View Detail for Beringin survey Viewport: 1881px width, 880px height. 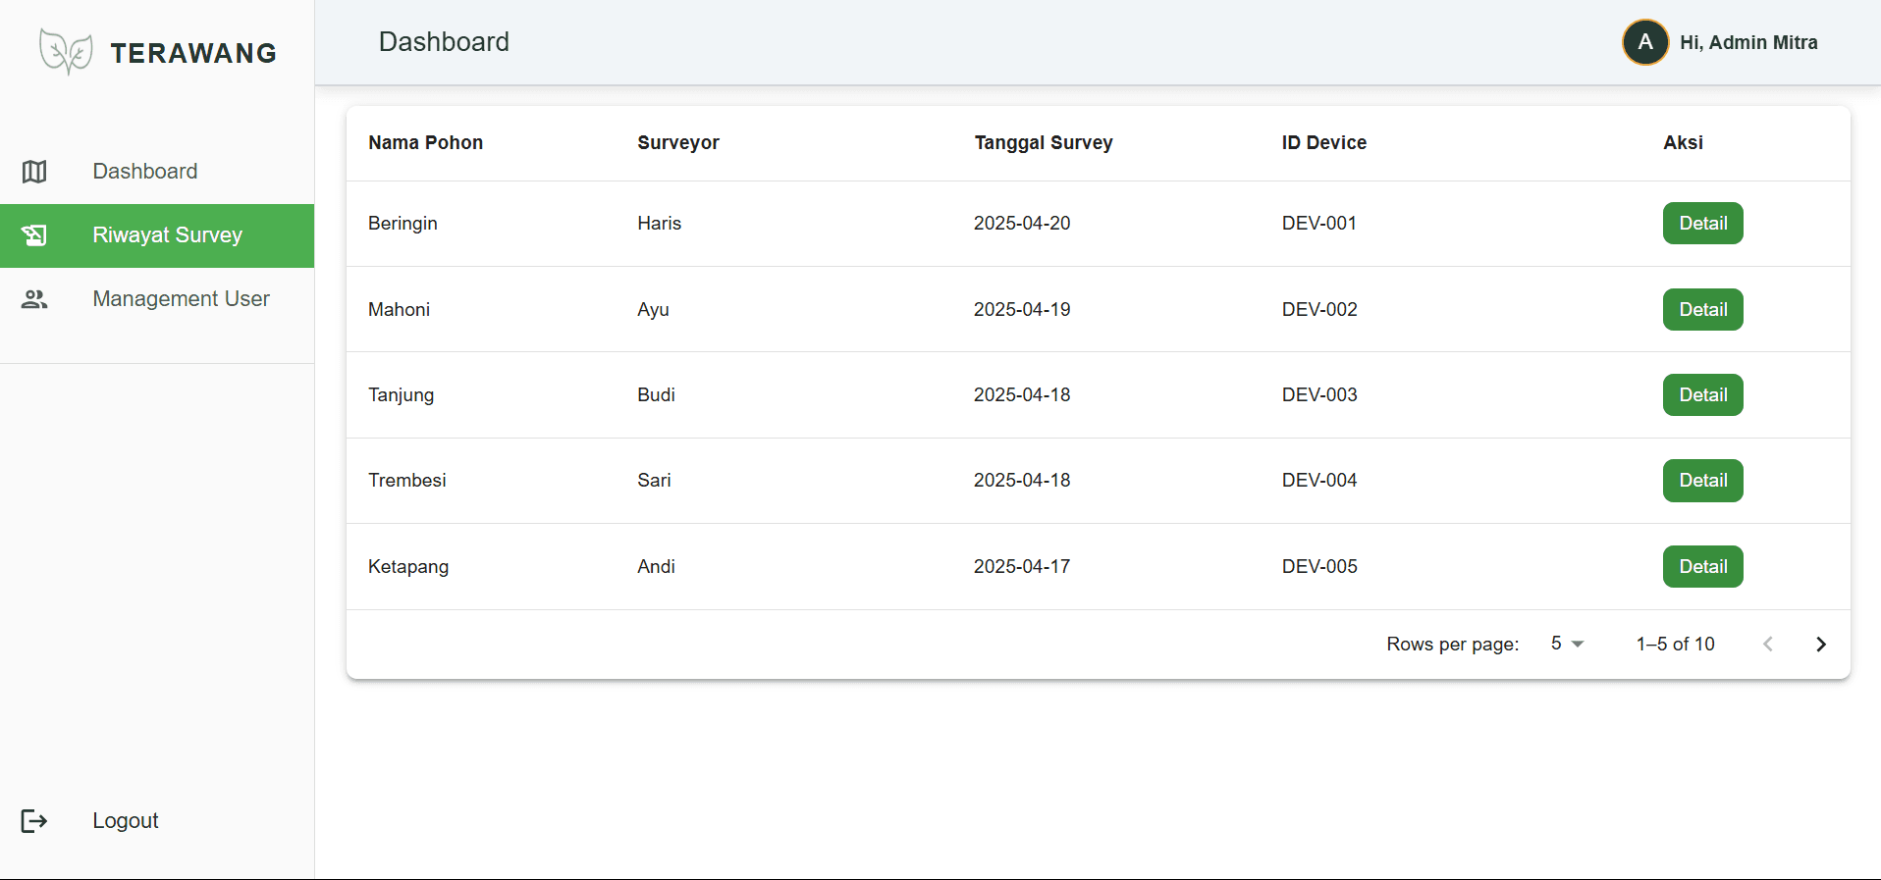1702,224
